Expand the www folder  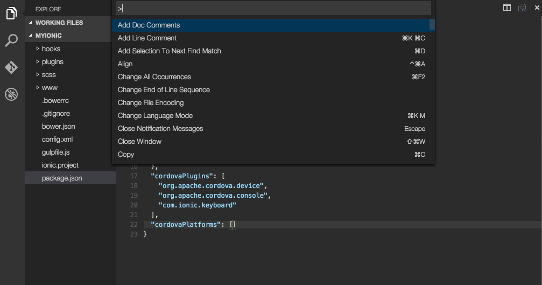(x=50, y=87)
